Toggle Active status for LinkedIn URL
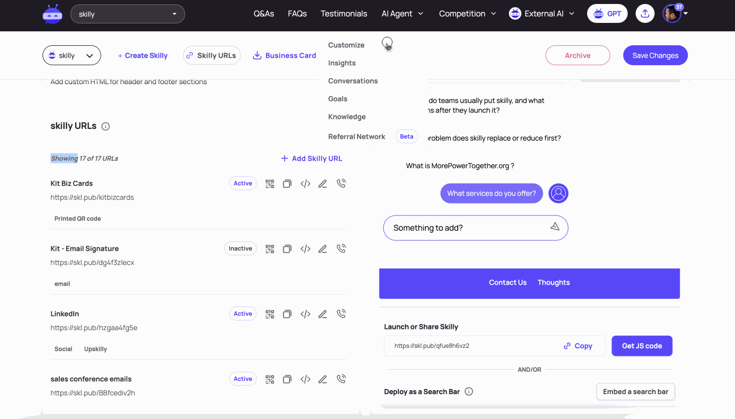 point(243,314)
